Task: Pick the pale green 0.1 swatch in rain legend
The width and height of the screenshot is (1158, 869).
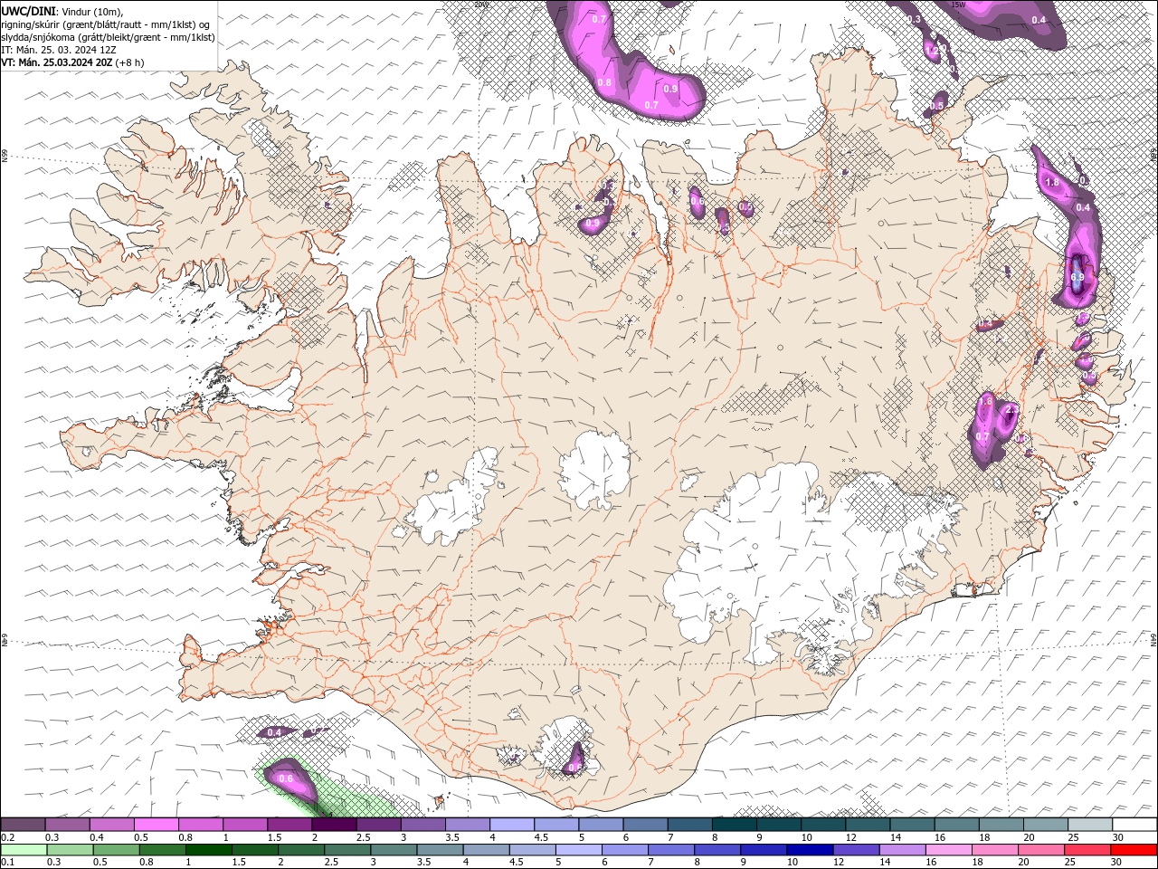Action: [24, 850]
